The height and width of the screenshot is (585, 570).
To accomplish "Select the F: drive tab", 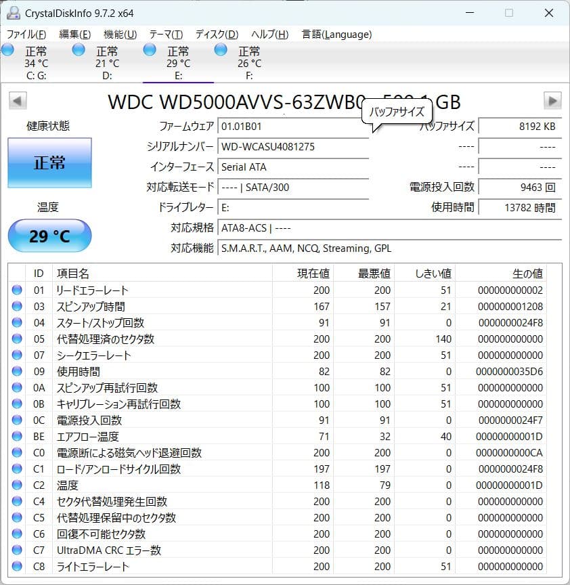I will [248, 62].
